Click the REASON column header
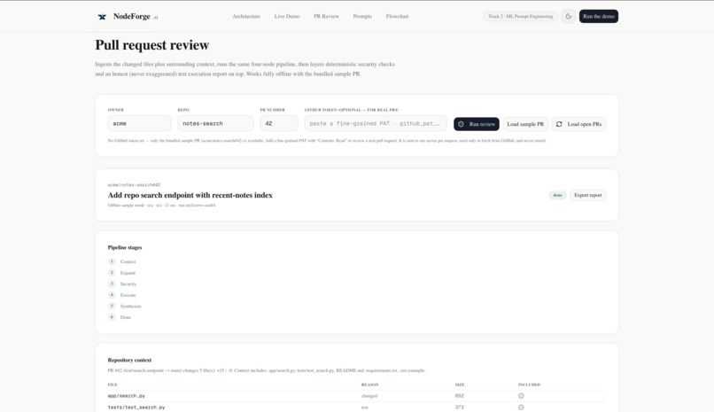714x412 pixels. [369, 385]
